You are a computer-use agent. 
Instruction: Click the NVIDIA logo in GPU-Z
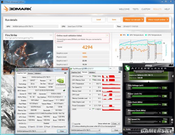point(61,82)
